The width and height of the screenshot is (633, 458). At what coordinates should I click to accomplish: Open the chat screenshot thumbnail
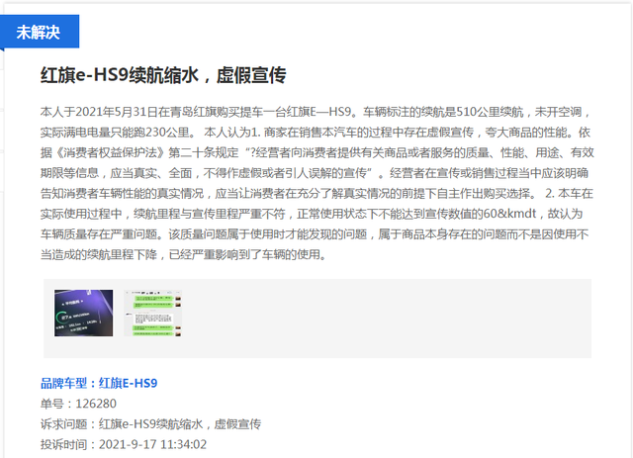pyautogui.click(x=152, y=313)
